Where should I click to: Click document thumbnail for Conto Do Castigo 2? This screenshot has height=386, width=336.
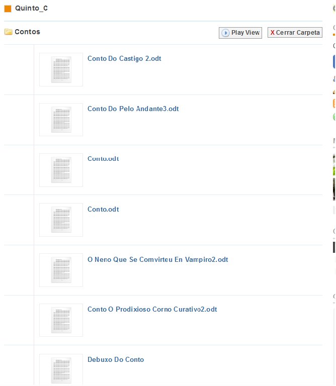(61, 69)
